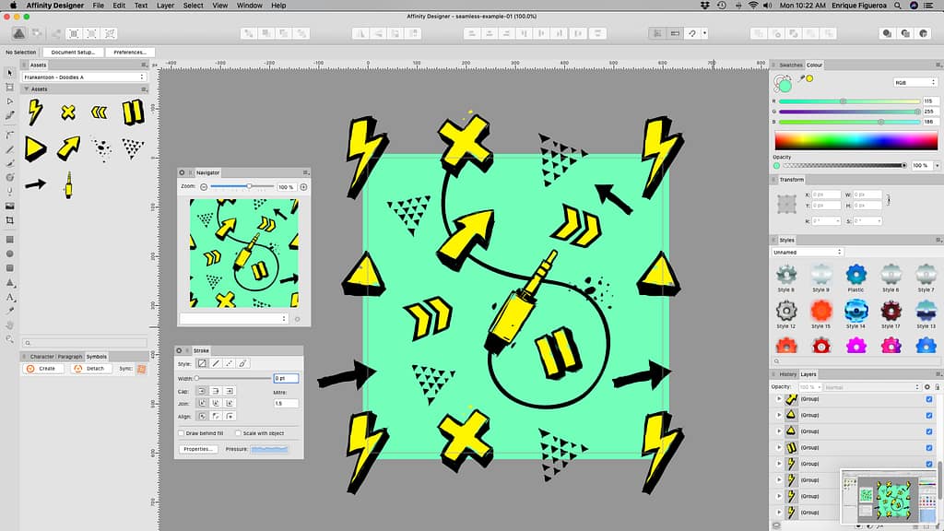This screenshot has width=944, height=531.
Task: Activate the Fill gradient tool
Action: tap(9, 175)
